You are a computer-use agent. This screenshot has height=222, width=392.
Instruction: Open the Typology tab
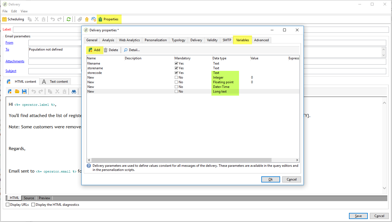click(x=178, y=40)
